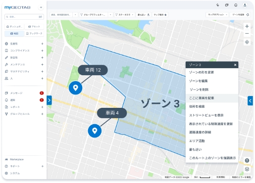Open the ブックマーク tab
This screenshot has height=183, width=255.
(x=34, y=34)
